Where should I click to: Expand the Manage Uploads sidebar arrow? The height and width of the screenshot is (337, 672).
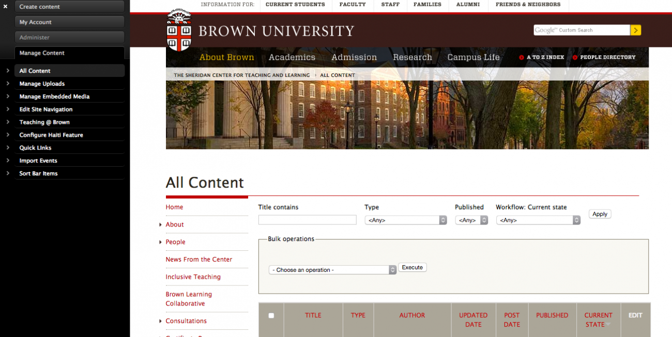pos(8,84)
